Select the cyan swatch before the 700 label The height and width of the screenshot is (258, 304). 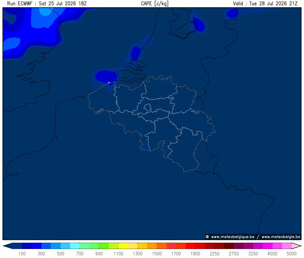click(75, 246)
